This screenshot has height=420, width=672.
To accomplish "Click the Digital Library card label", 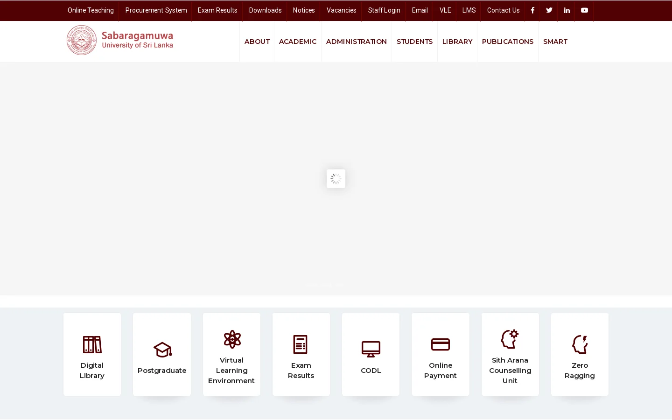I will point(92,371).
